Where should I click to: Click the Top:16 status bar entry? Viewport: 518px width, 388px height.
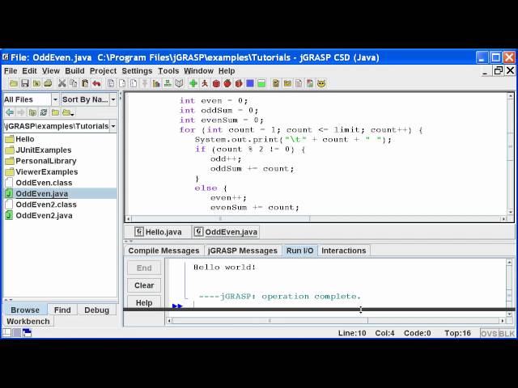[457, 333]
